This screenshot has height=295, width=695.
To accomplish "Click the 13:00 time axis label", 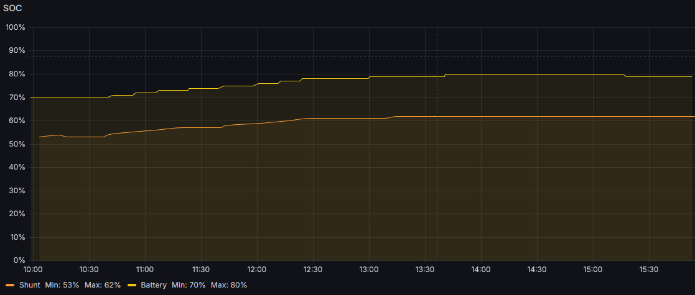I will tap(369, 269).
